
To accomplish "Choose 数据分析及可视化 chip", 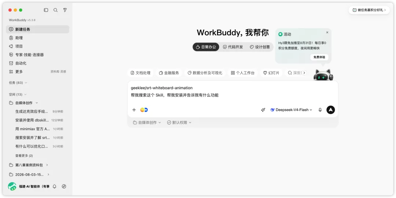I will click(x=205, y=73).
